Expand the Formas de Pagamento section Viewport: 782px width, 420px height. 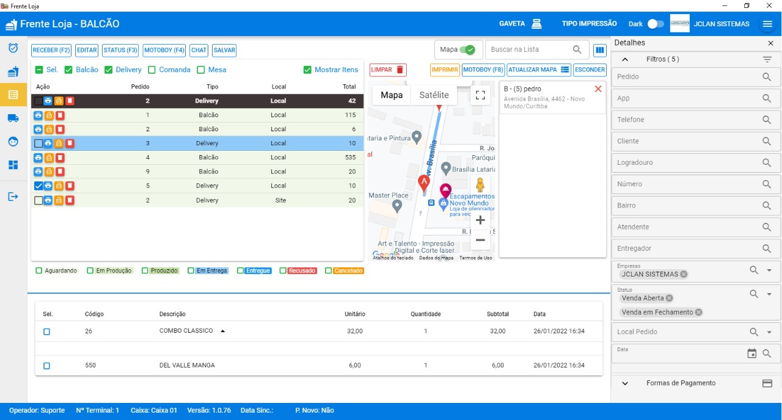(625, 383)
